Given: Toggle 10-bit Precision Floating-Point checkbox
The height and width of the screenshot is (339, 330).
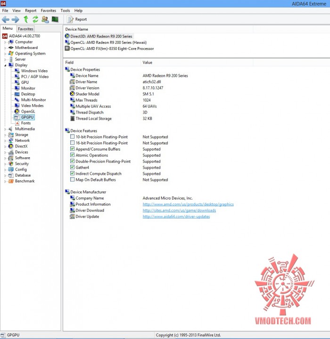Looking at the screenshot, I should point(72,137).
